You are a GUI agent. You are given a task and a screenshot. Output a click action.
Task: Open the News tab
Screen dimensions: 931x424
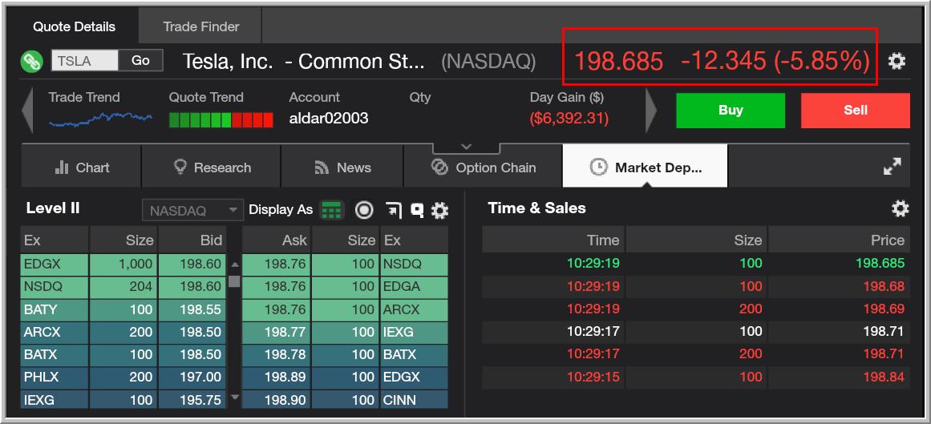342,168
